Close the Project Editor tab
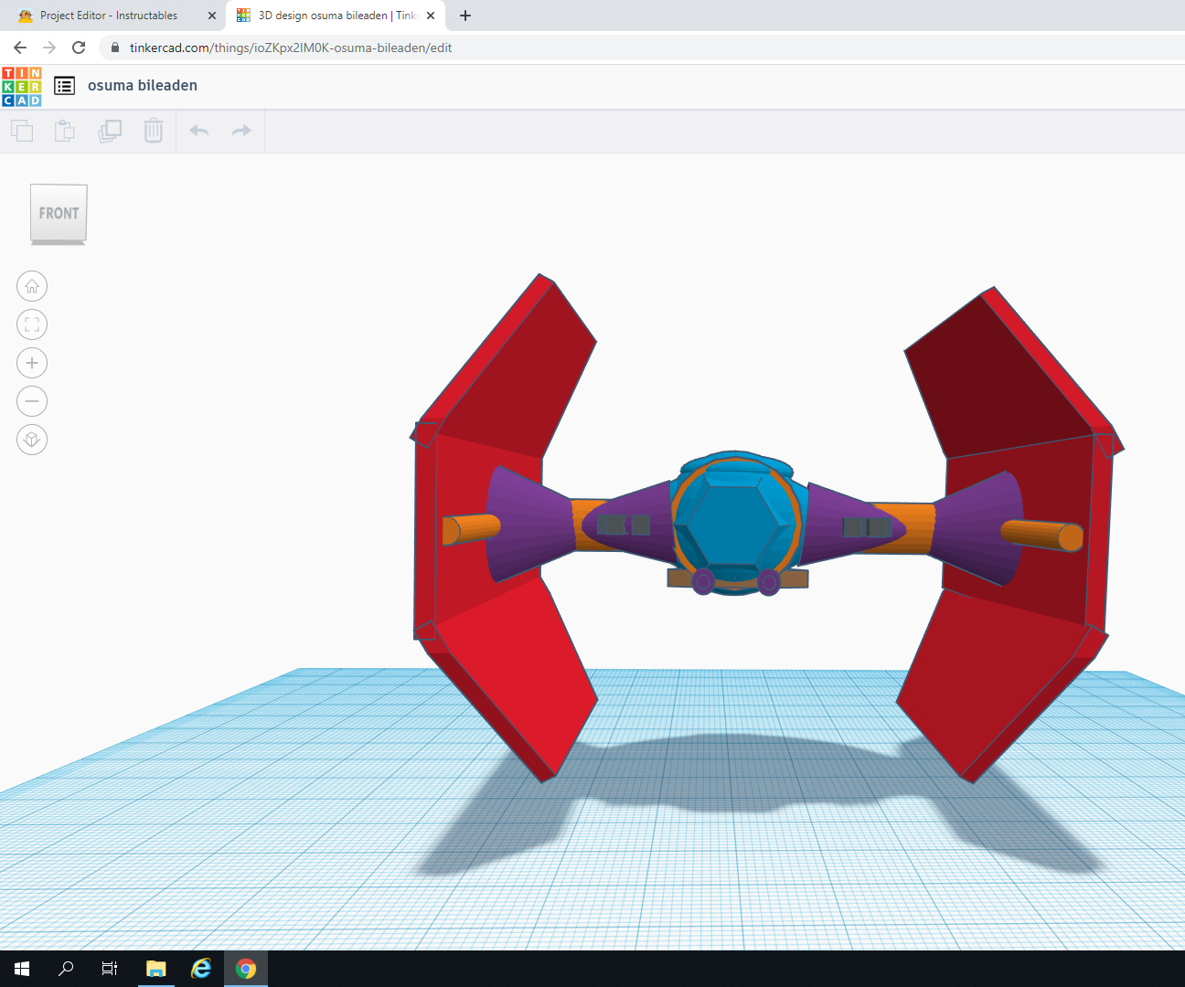Screen dimensions: 1185x987 (212, 16)
